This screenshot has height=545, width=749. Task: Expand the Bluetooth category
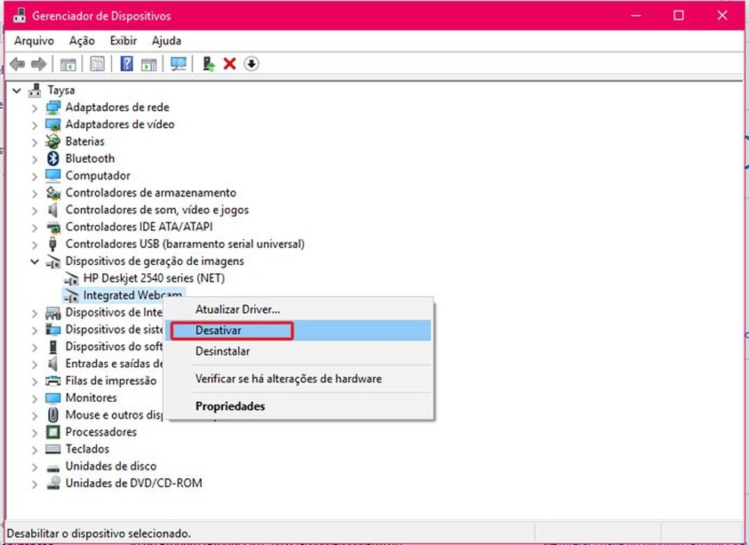(34, 158)
